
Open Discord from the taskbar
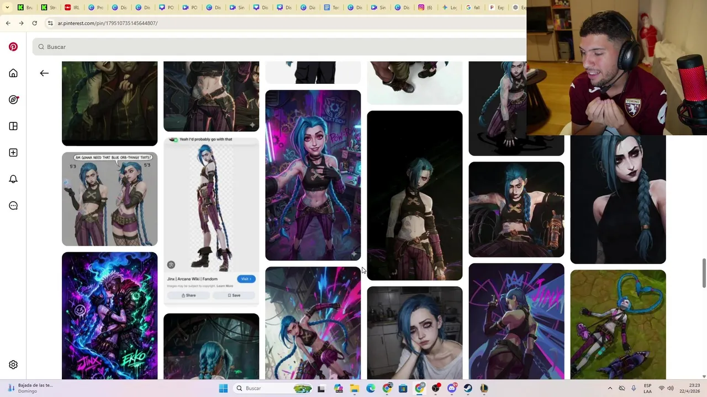click(452, 388)
